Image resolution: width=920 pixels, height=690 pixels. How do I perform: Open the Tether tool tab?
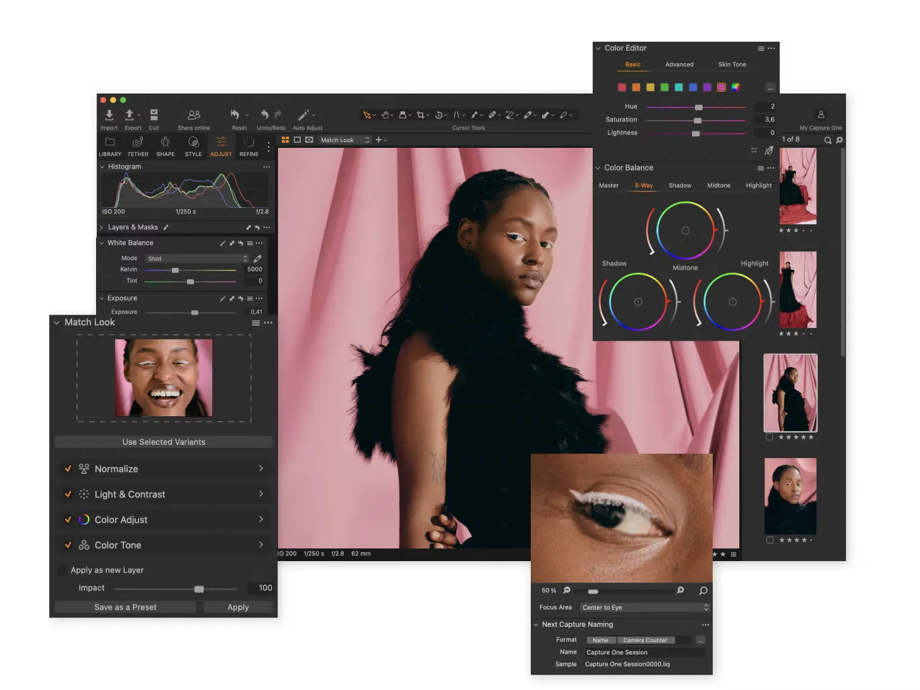pyautogui.click(x=138, y=146)
